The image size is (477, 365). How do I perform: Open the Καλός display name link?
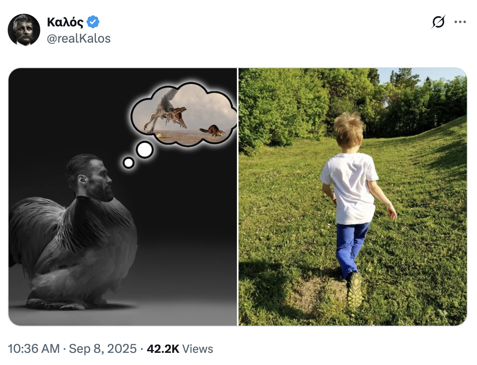pyautogui.click(x=64, y=22)
